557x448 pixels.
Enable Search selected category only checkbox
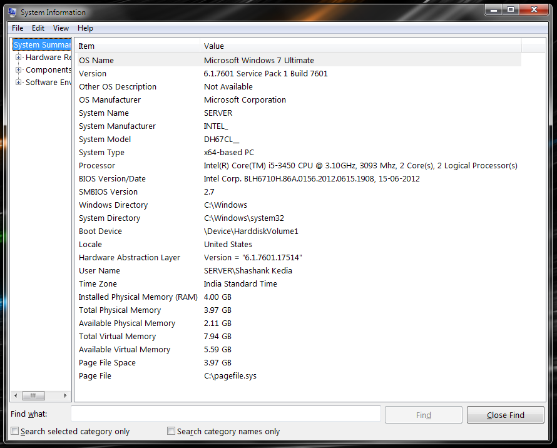pos(15,431)
